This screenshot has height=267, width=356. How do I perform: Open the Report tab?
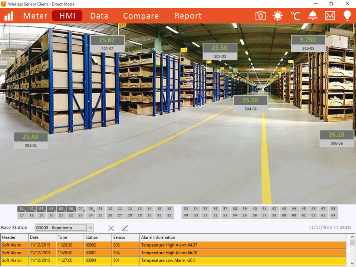pyautogui.click(x=188, y=16)
